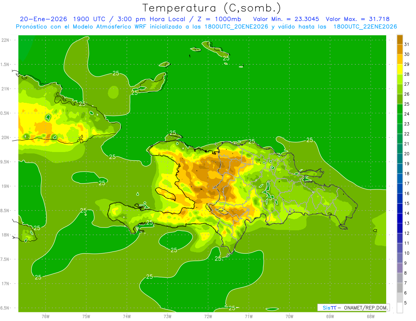Click the 72W longitude axis label
416x321 pixels.
tap(208, 316)
